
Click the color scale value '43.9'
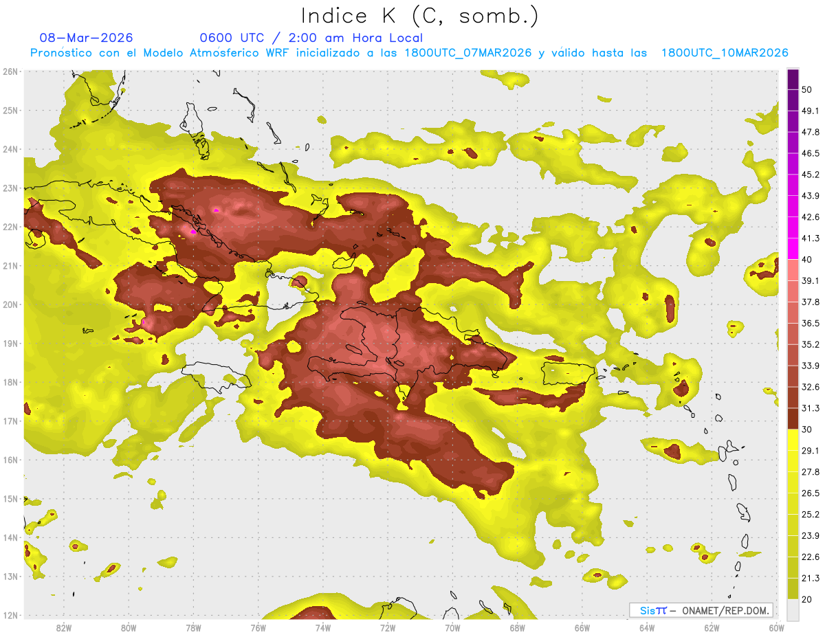(811, 196)
